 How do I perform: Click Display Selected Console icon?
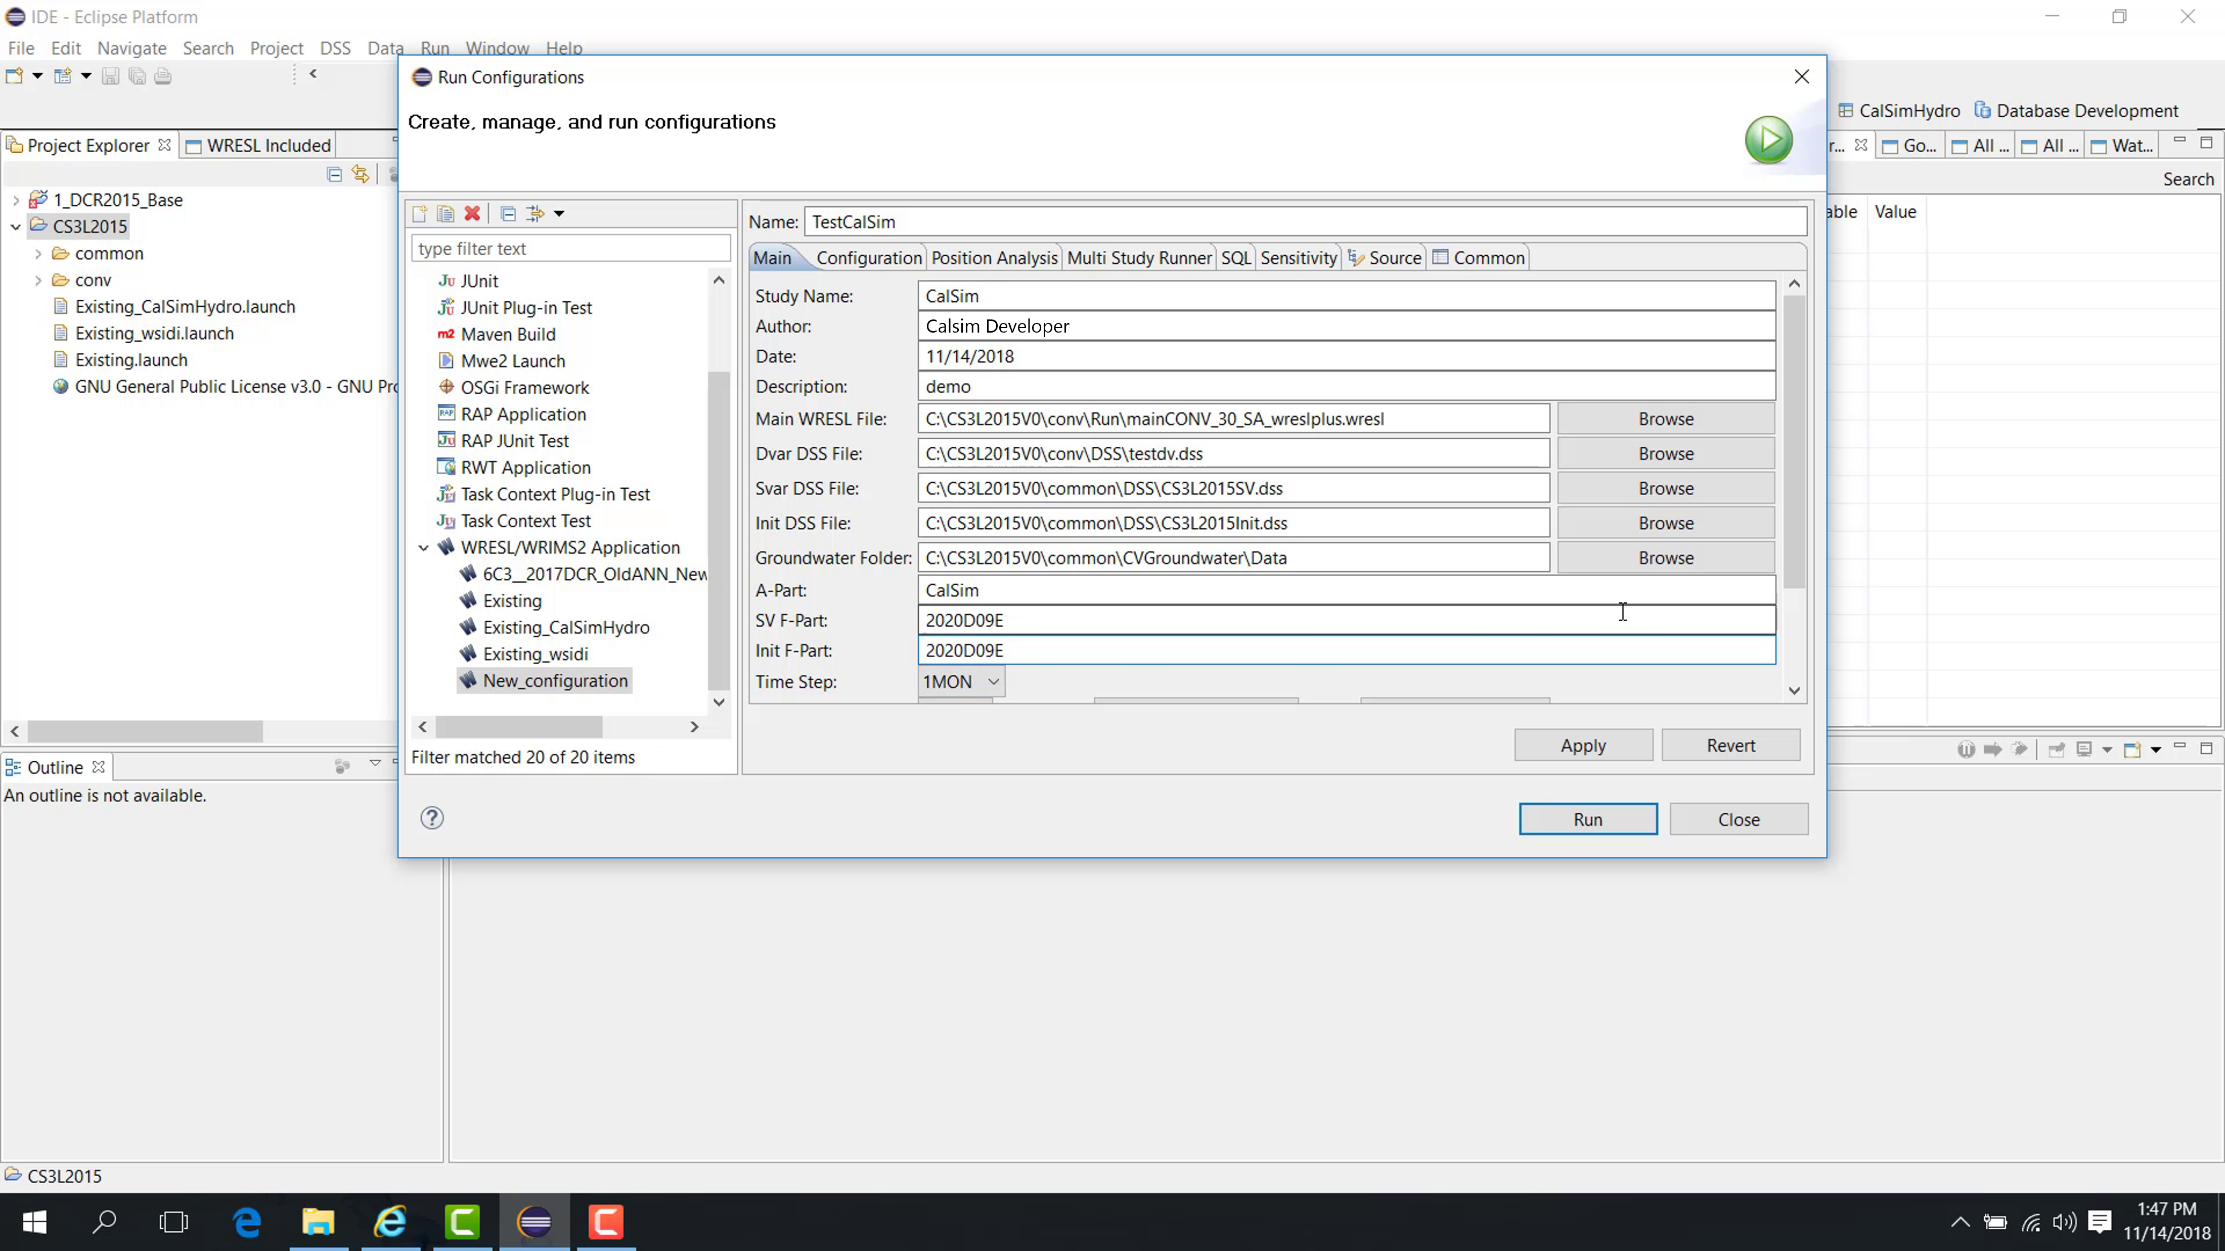tap(2084, 750)
